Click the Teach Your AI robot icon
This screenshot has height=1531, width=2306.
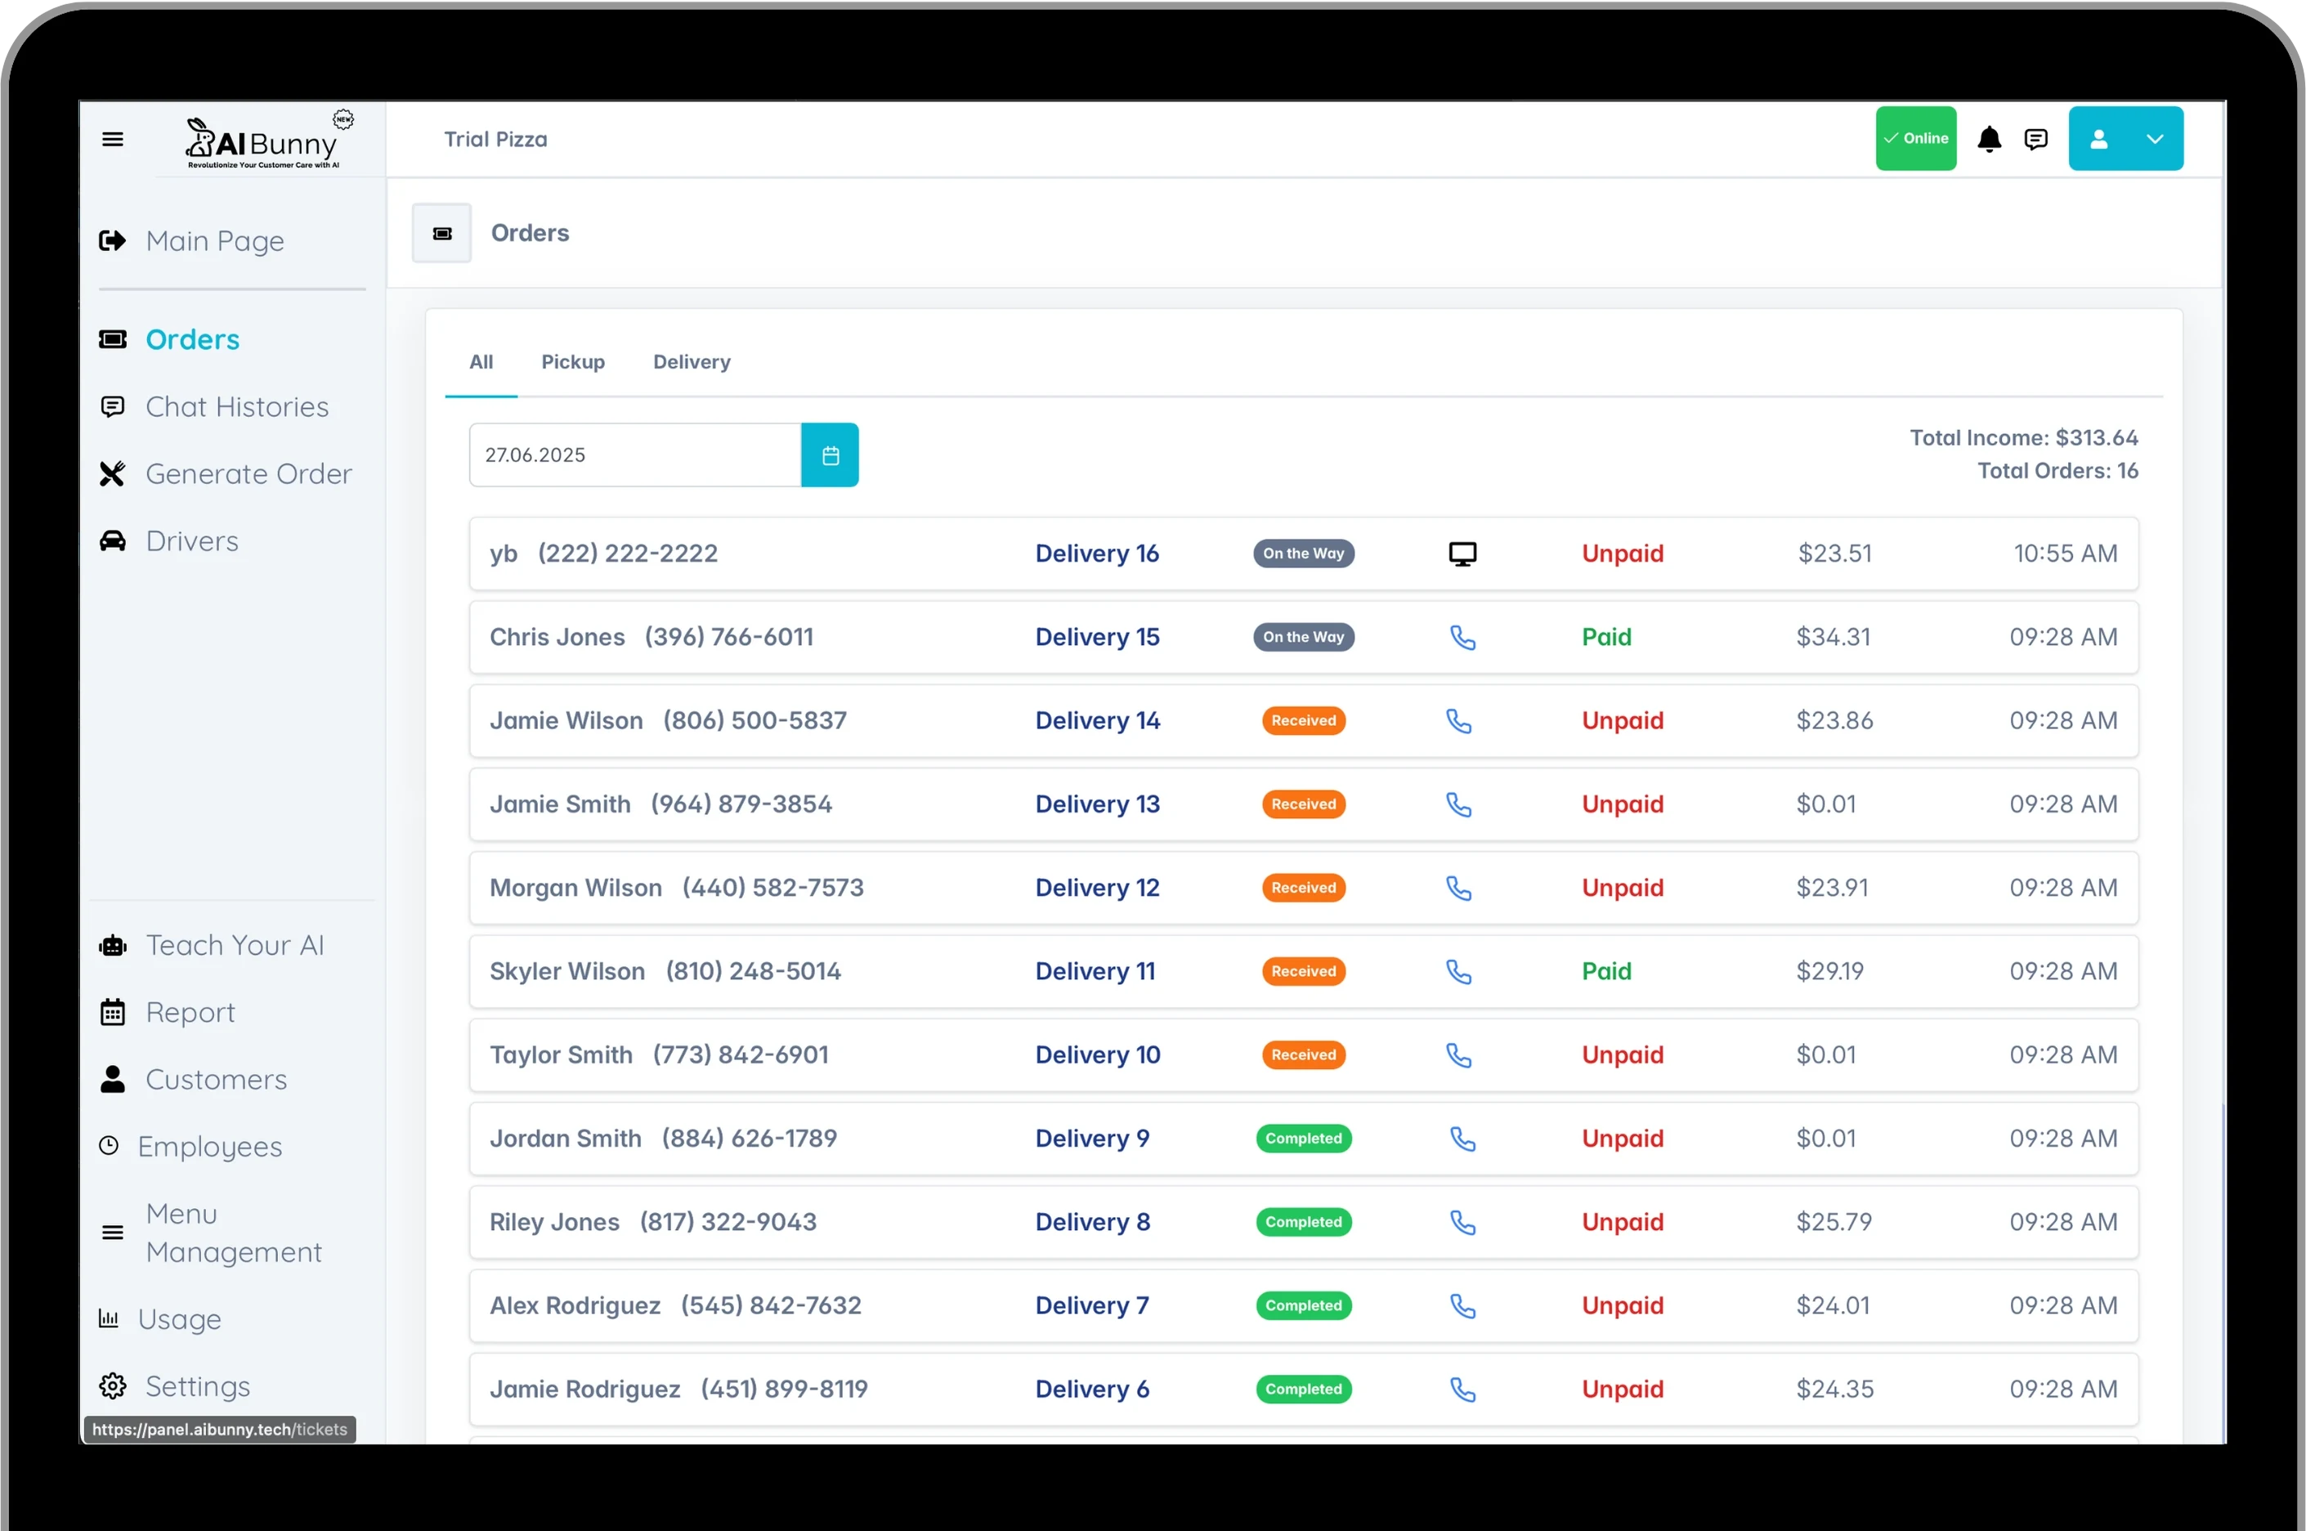pyautogui.click(x=112, y=946)
